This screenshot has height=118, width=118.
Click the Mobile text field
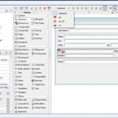89,56
